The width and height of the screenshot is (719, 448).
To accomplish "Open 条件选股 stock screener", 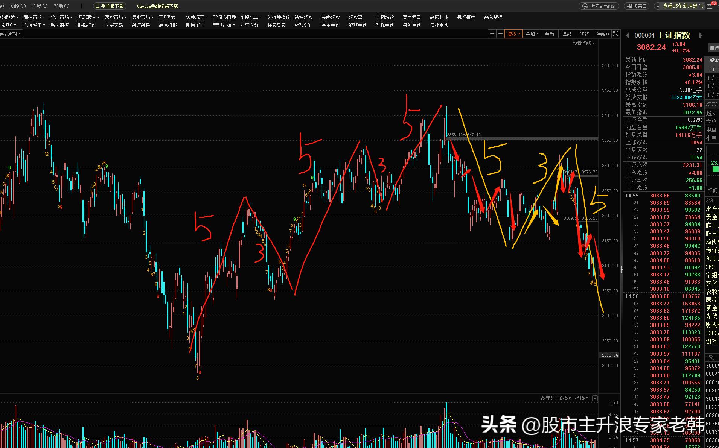I will (x=303, y=17).
